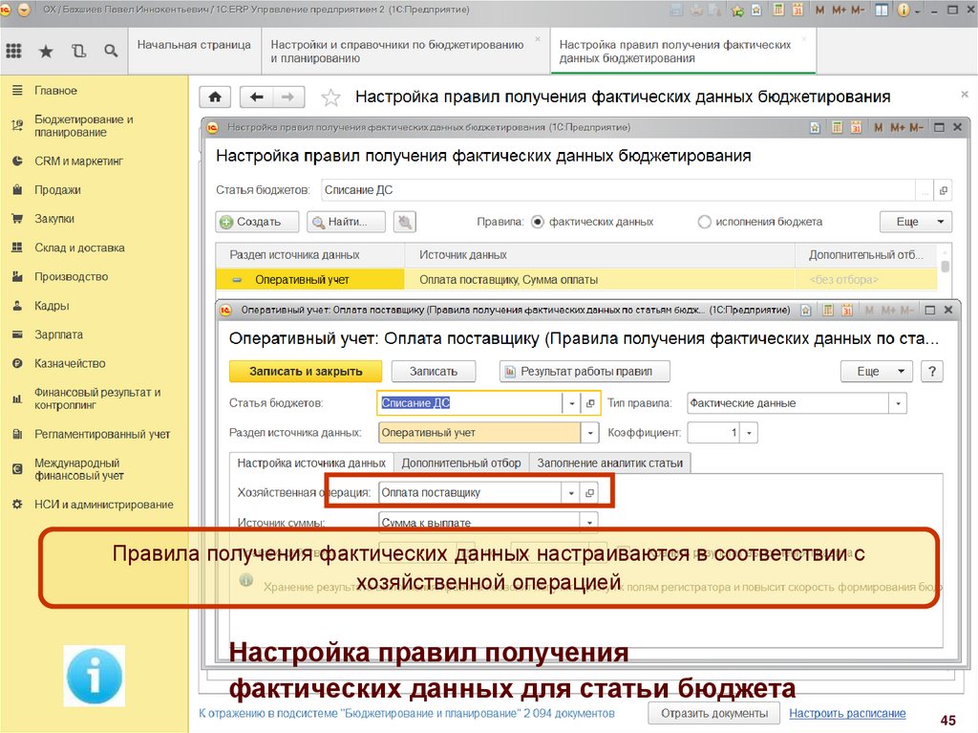This screenshot has width=978, height=733.
Task: Select the 'исполнения бюджета' radio button
Action: tap(705, 222)
